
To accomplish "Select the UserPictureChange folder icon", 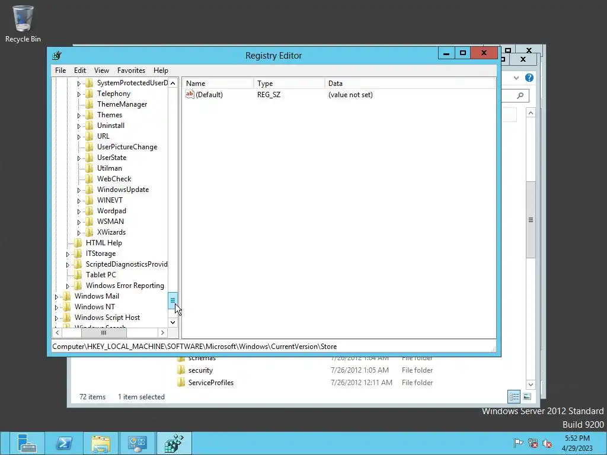I will click(x=89, y=147).
